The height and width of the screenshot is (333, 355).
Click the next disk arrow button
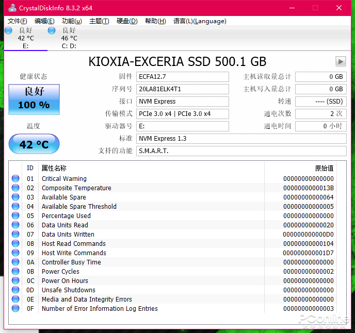tap(341, 61)
